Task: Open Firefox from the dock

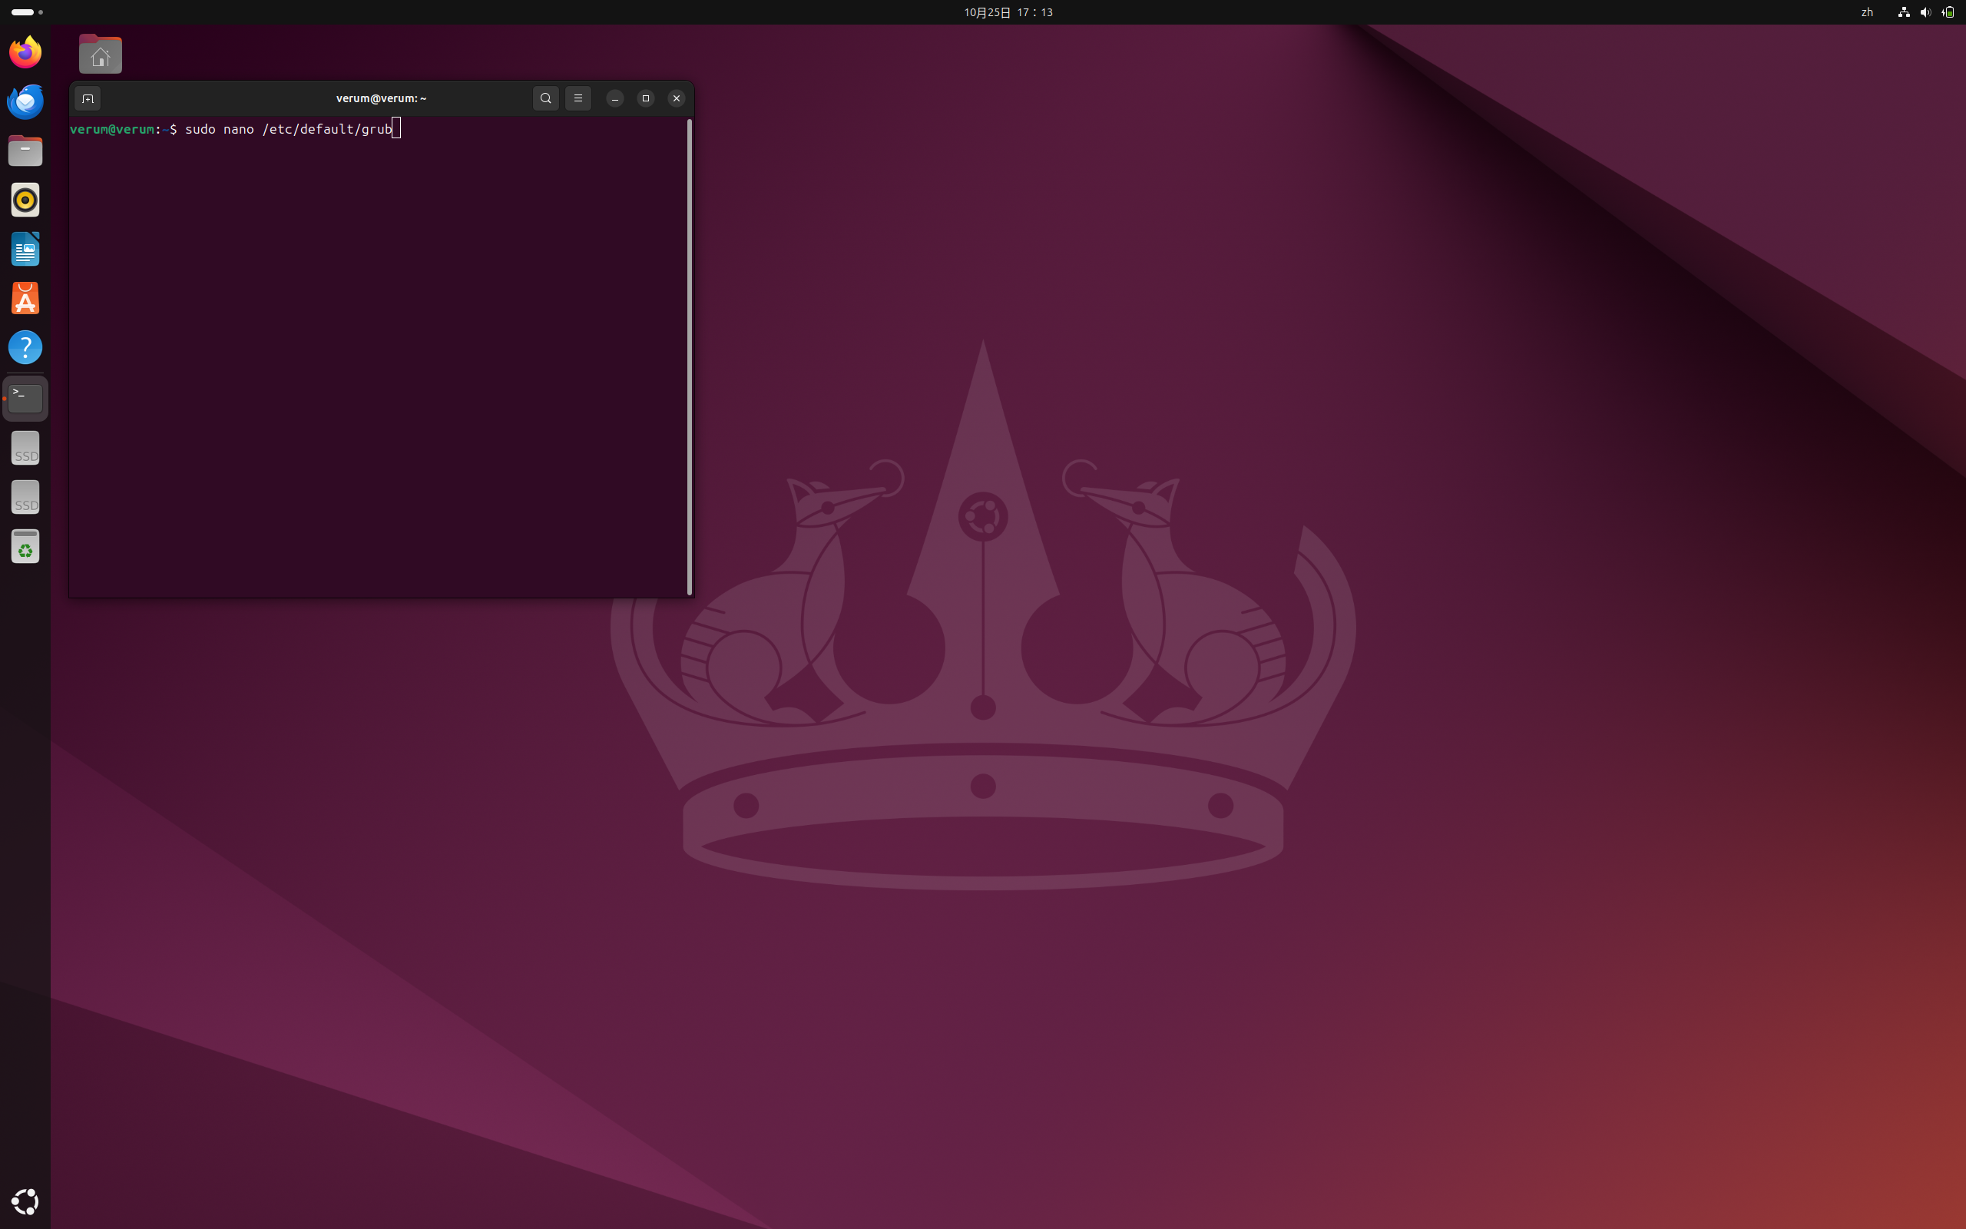Action: (25, 52)
